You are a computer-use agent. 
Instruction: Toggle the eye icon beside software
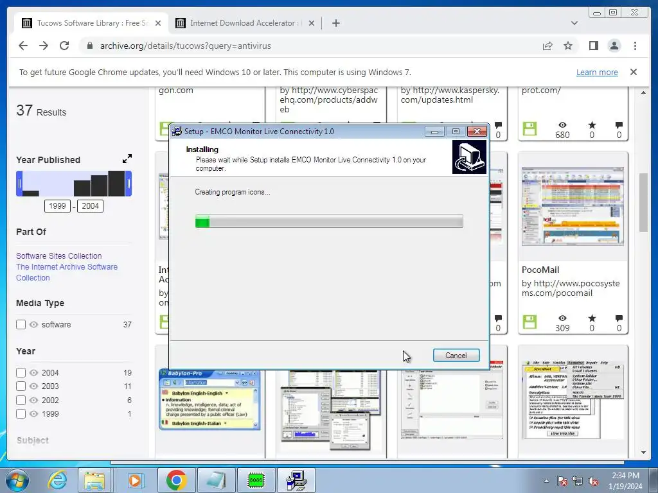(33, 324)
